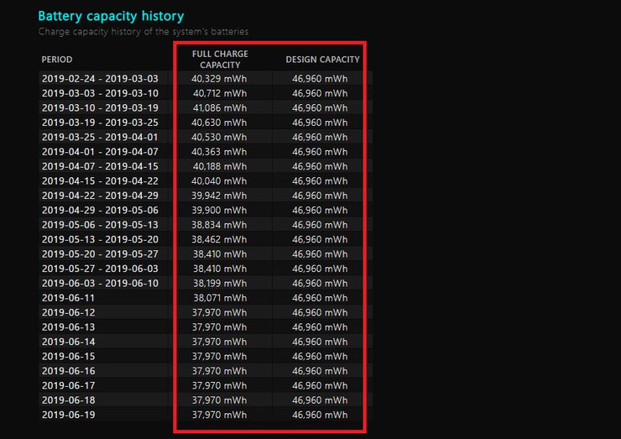
Task: Click design capacity in the 2019-06-19 row
Action: pyautogui.click(x=320, y=415)
